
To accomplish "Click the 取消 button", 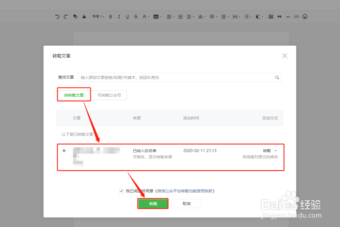I will pos(186,203).
